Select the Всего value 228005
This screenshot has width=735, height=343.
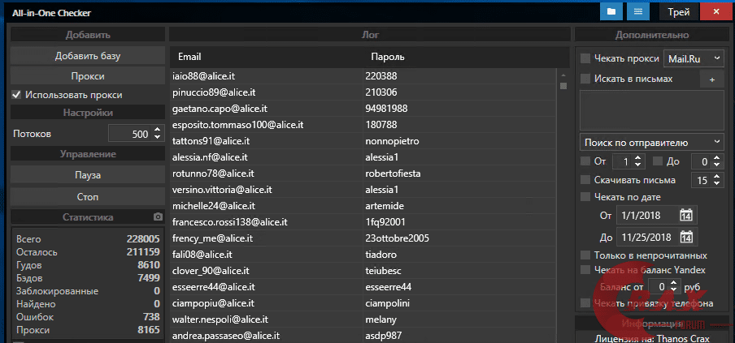[143, 239]
